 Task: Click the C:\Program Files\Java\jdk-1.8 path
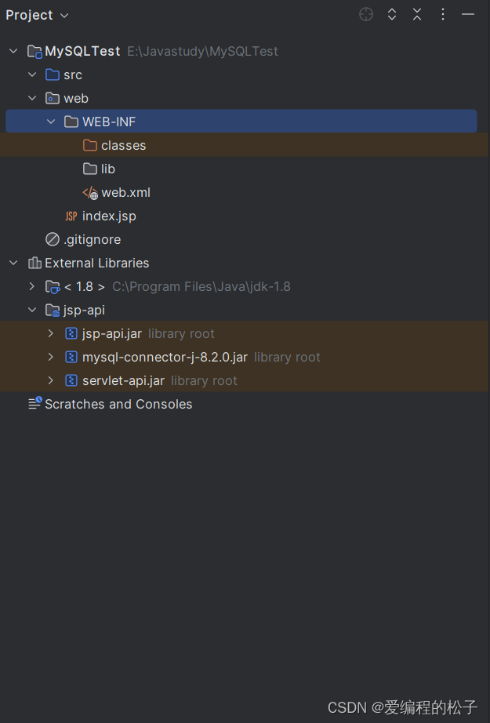pyautogui.click(x=201, y=286)
